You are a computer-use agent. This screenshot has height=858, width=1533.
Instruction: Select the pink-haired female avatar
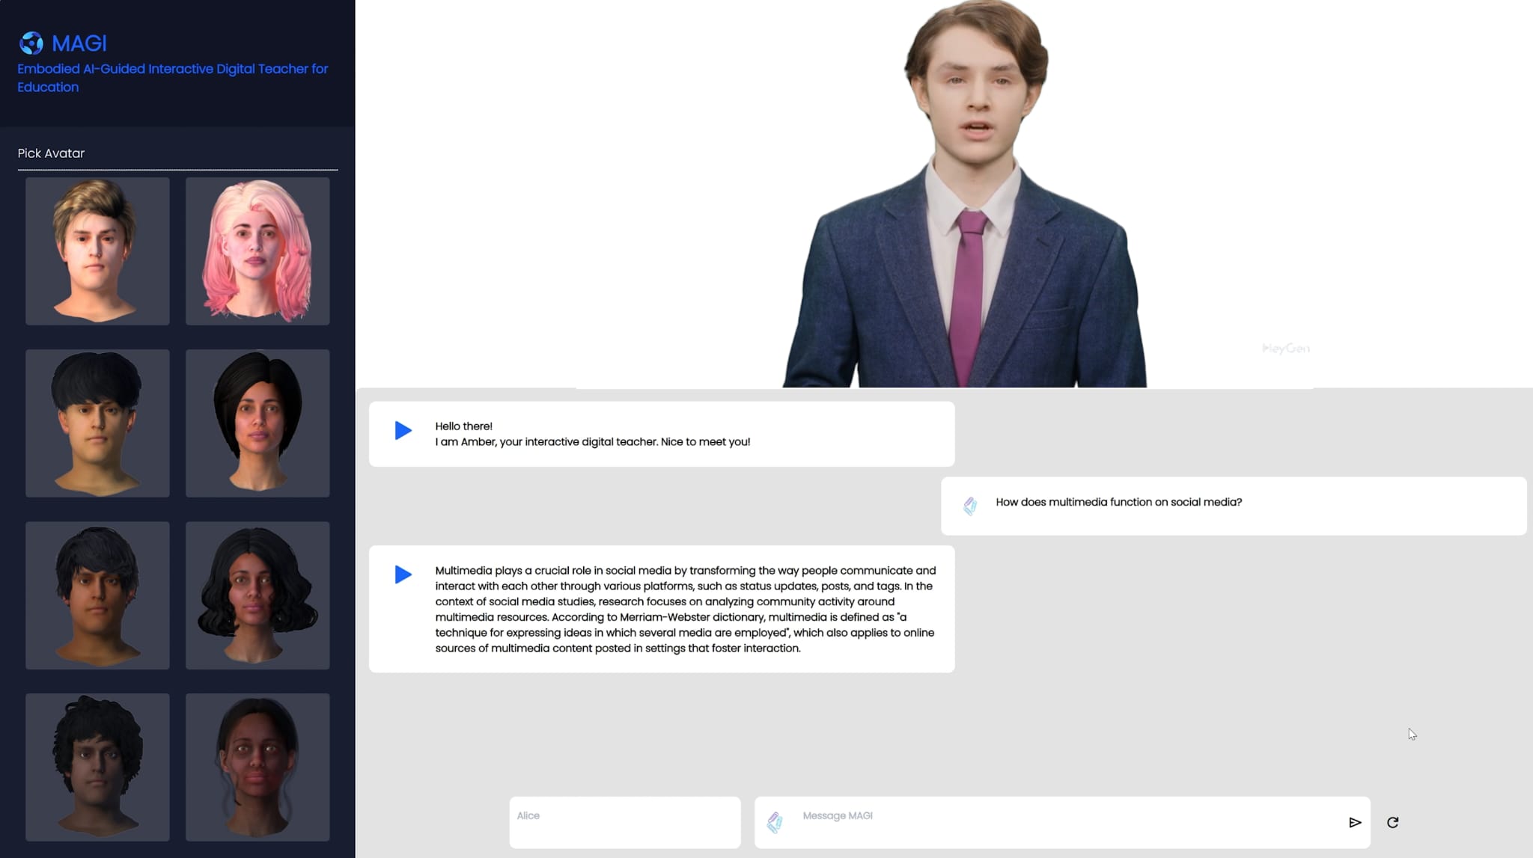pos(257,251)
